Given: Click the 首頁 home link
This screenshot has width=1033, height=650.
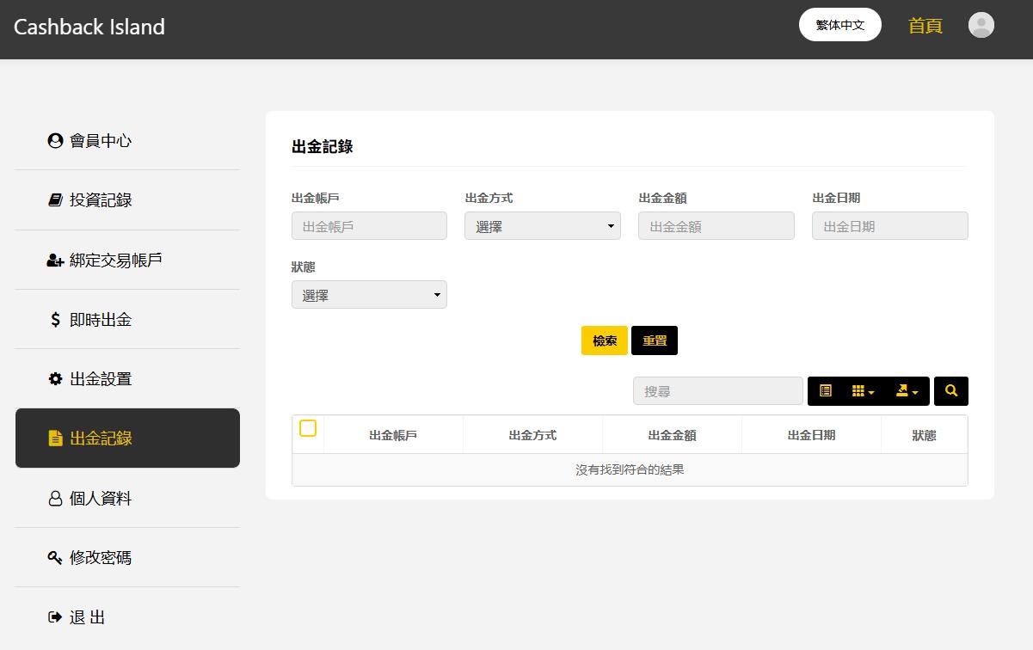Looking at the screenshot, I should [x=925, y=26].
